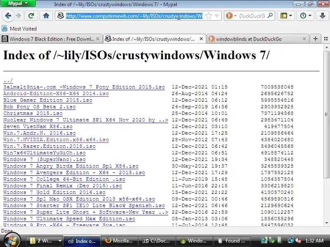Close the Windows 7 Black Edition tab
Image resolution: width=330 pixels, height=247 pixels.
click(x=98, y=39)
